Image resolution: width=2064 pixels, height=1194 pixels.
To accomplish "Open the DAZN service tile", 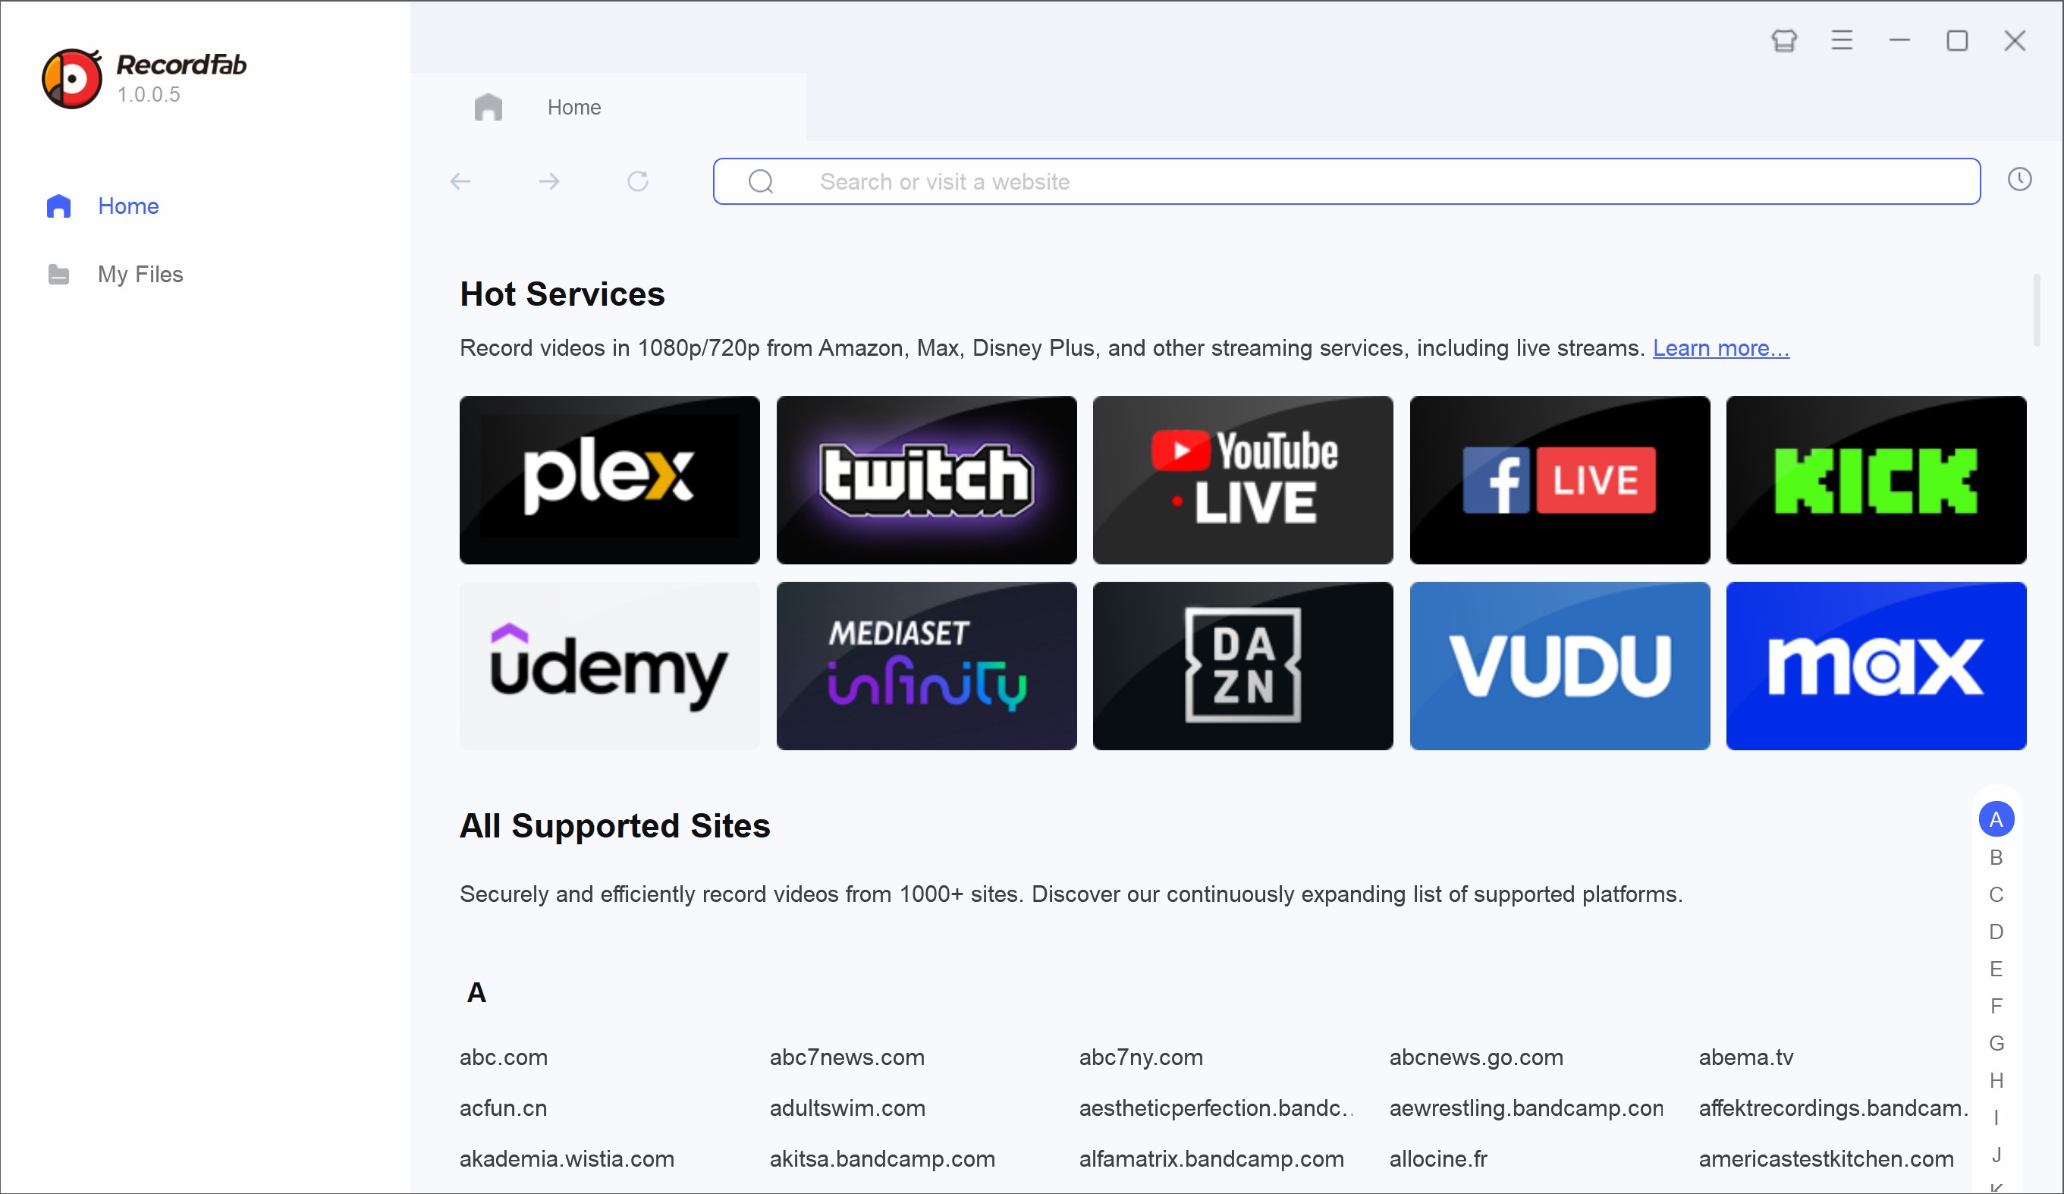I will coord(1242,666).
